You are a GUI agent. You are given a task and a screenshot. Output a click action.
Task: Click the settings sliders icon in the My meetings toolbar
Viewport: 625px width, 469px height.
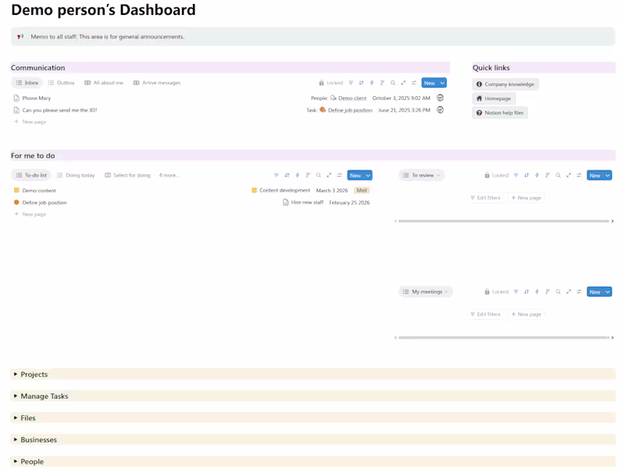point(579,292)
